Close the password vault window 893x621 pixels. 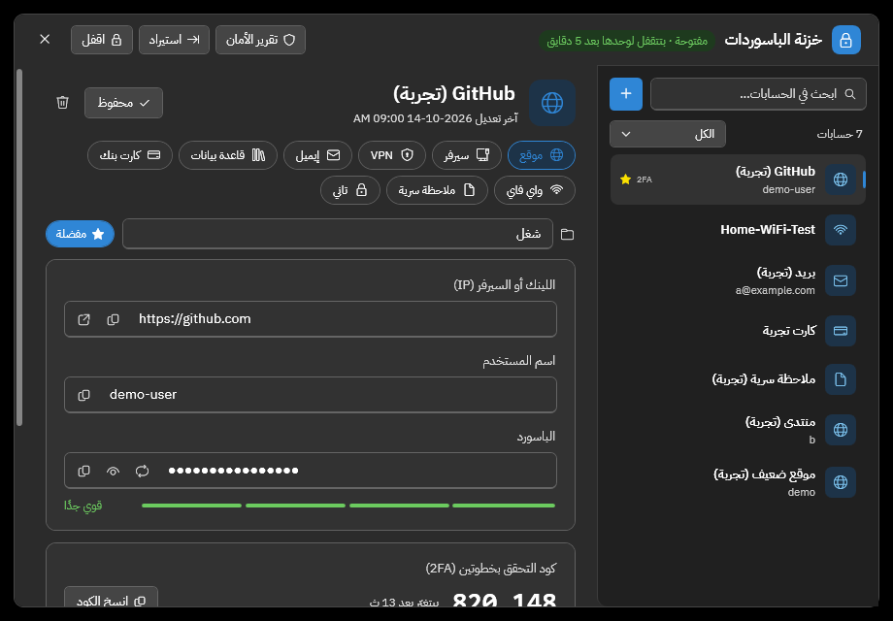point(45,39)
